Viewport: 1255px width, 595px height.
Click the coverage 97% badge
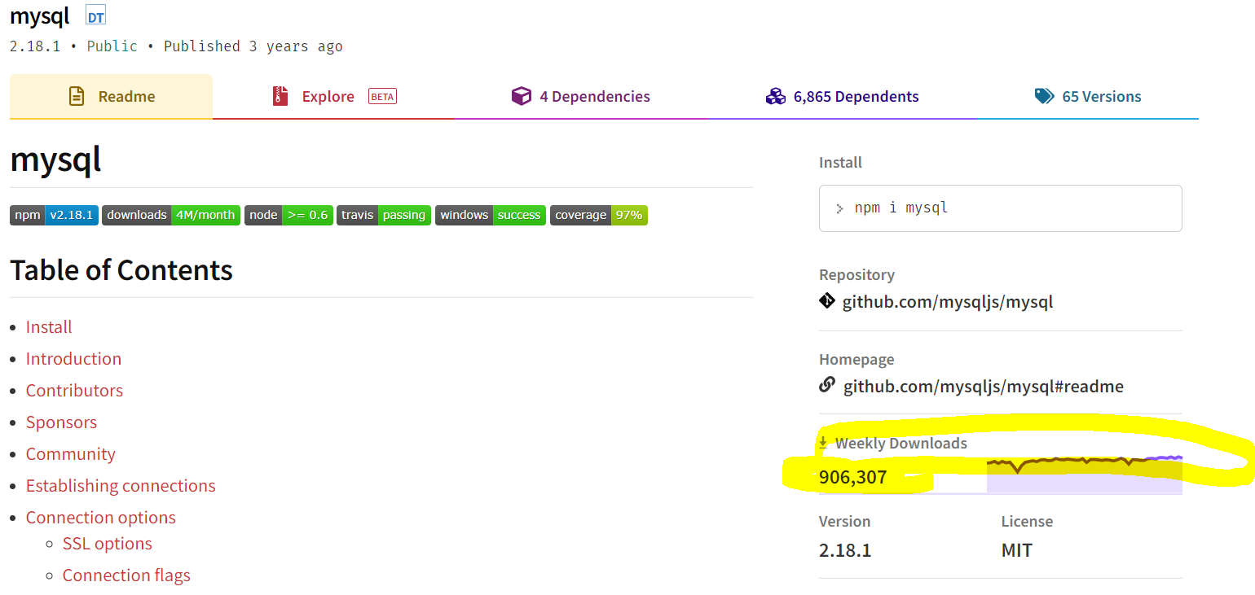coord(599,215)
